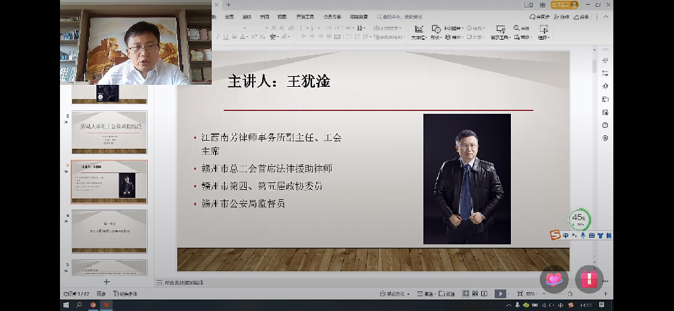Search commands in the ribbon search box
The image size is (674, 311).
coord(400,17)
